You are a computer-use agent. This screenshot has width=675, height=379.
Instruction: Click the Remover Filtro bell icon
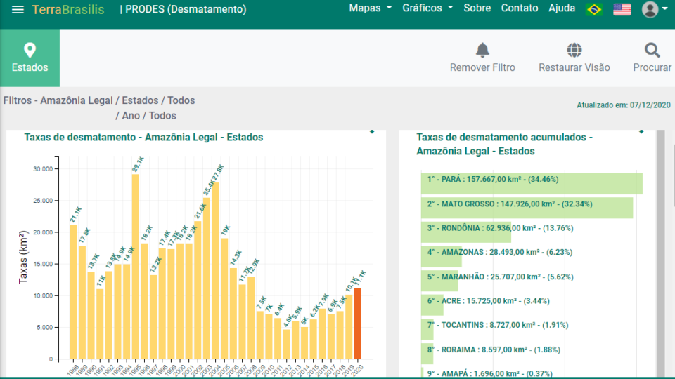pyautogui.click(x=482, y=50)
